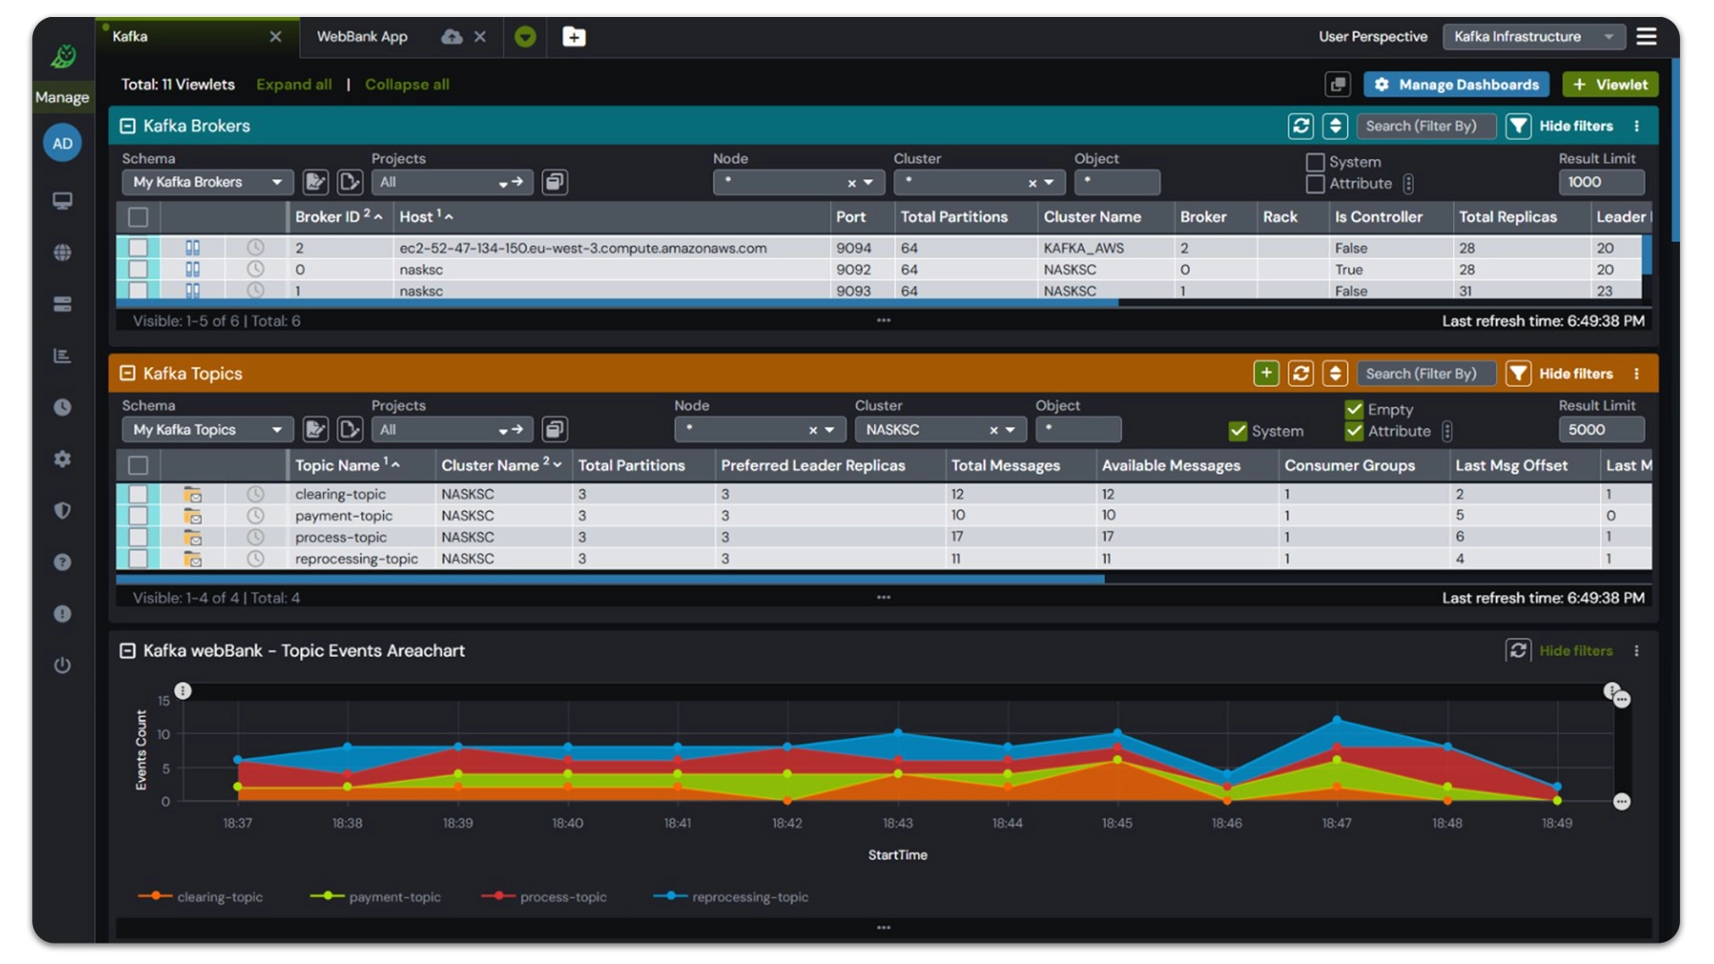Uncheck Attribute checkbox in Kafka Topics
1714x964 pixels.
(x=1354, y=431)
